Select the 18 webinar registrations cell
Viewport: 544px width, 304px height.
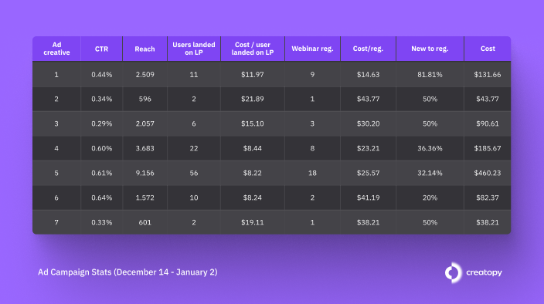tap(312, 173)
